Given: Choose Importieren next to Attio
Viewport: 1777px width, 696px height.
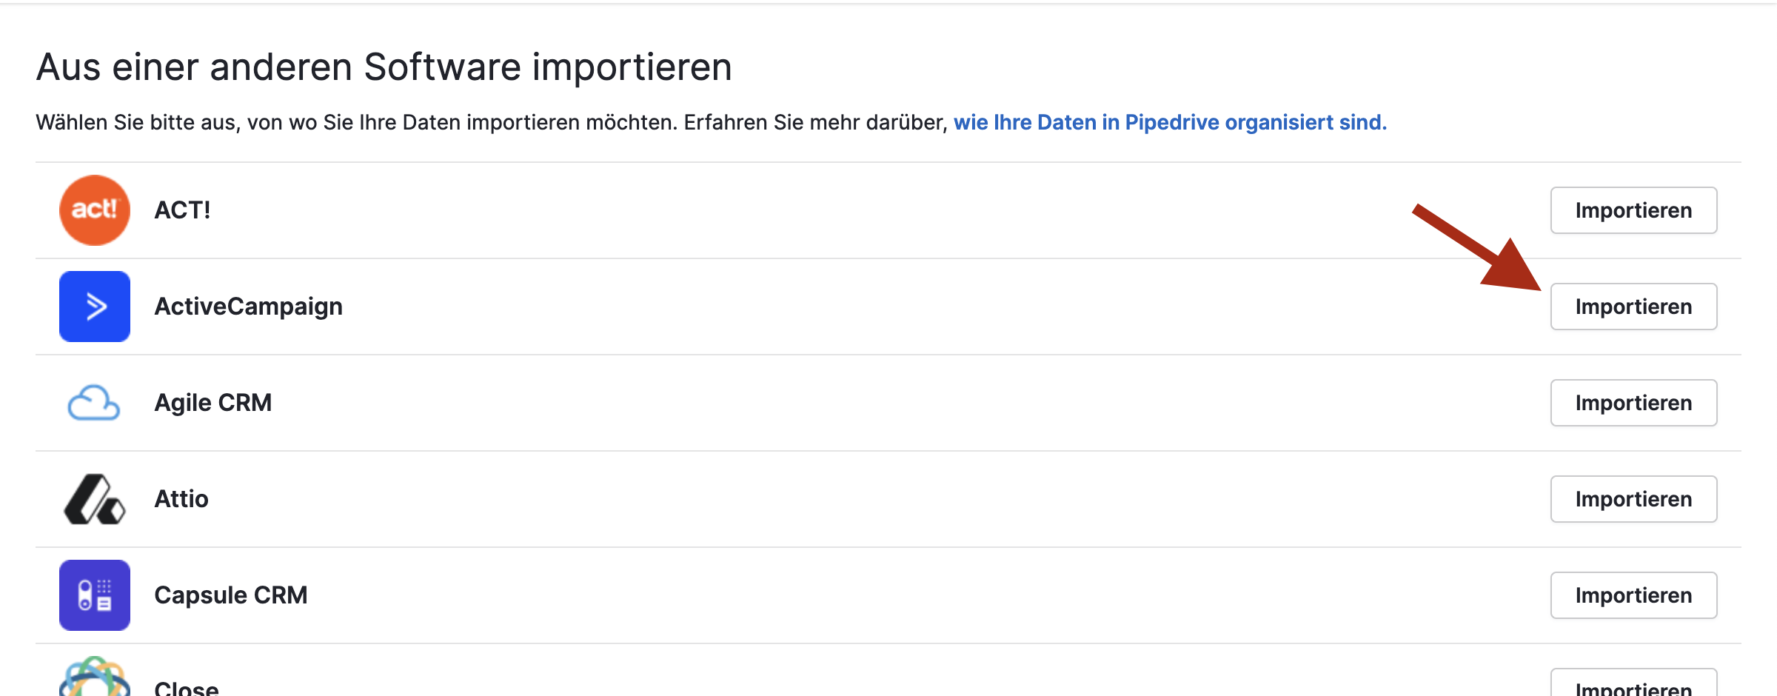Looking at the screenshot, I should 1633,499.
